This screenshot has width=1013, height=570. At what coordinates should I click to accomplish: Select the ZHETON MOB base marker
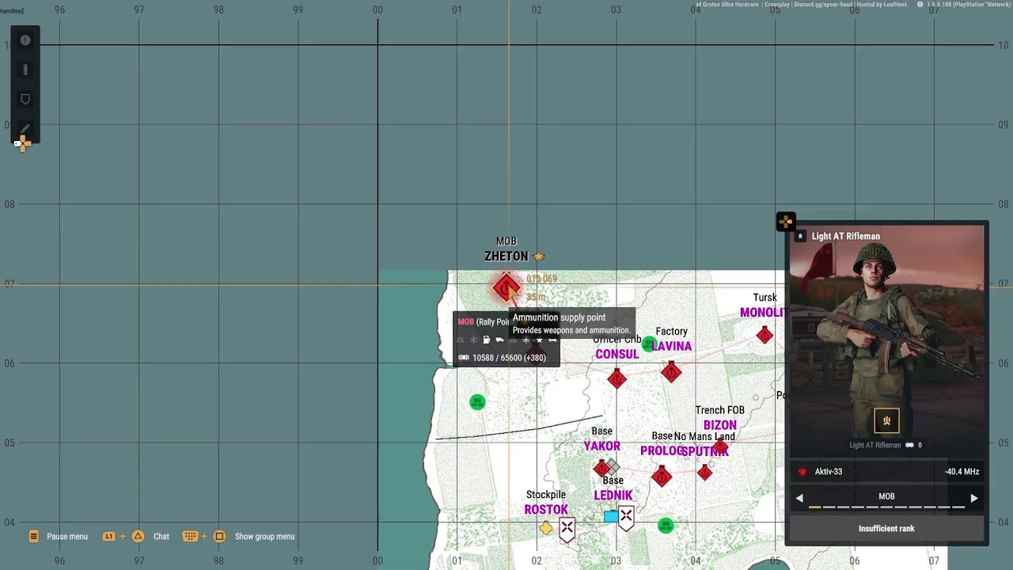click(506, 287)
